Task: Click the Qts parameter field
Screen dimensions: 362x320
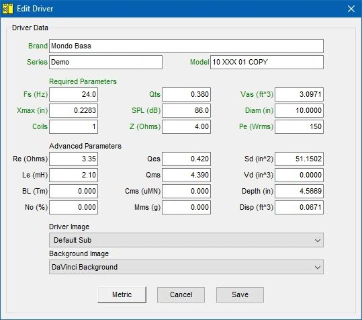Action: coord(186,94)
